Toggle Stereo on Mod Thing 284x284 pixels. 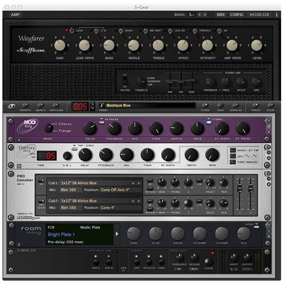pos(209,123)
